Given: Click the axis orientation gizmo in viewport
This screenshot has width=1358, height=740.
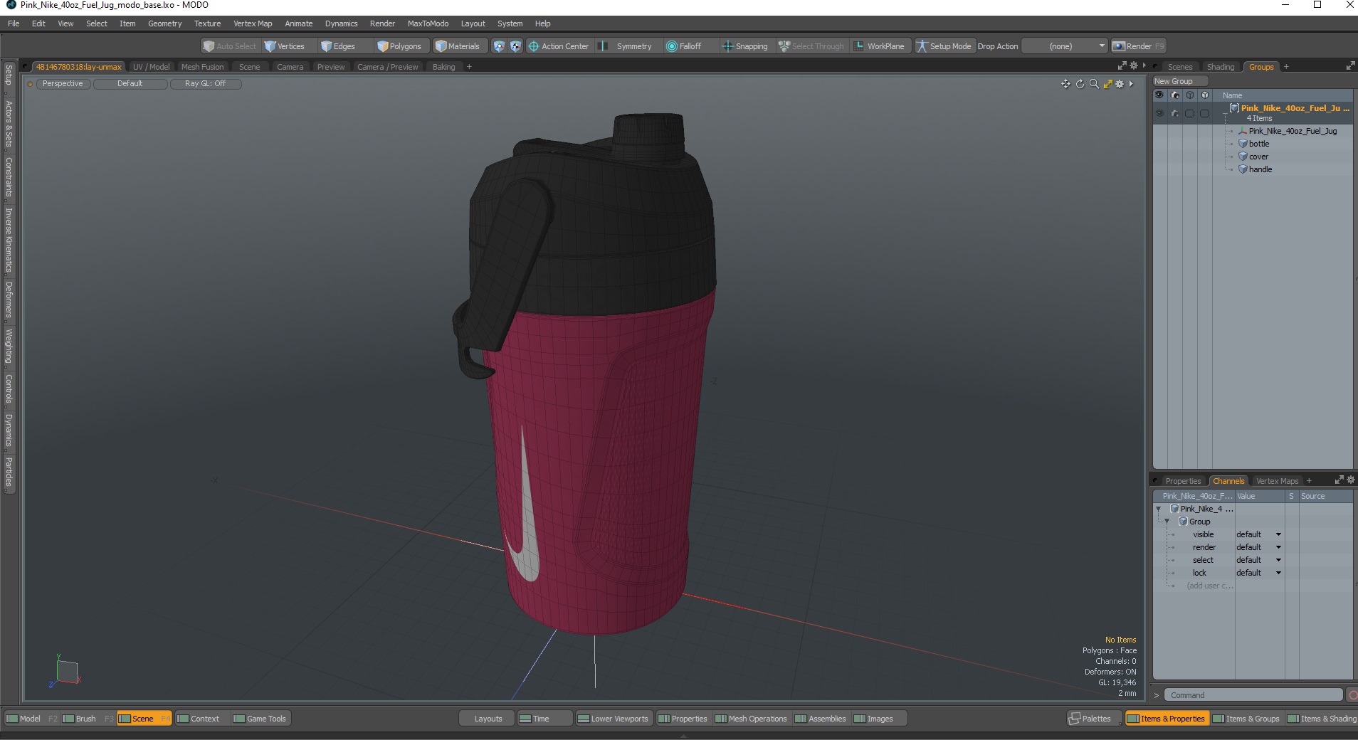Looking at the screenshot, I should 65,672.
